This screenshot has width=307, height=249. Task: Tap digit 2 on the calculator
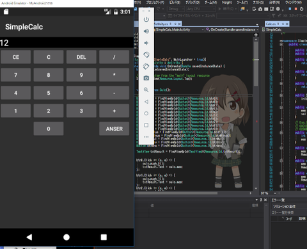coord(49,111)
